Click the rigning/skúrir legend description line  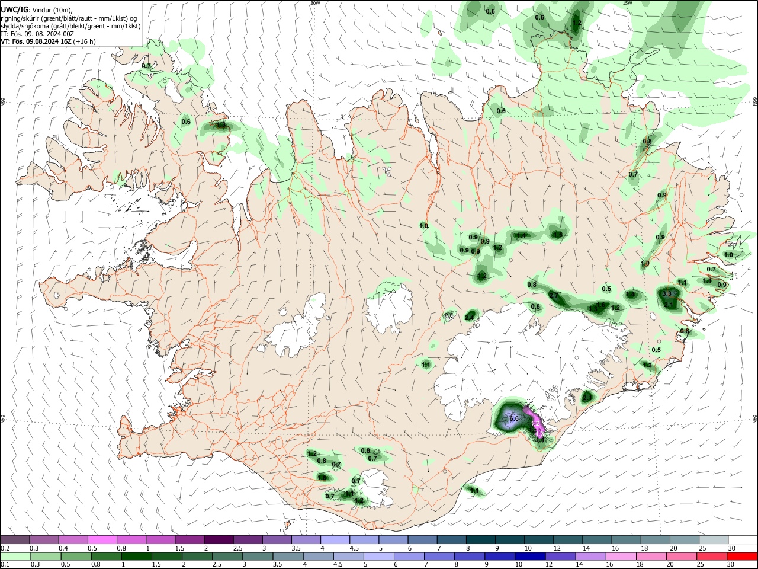click(69, 18)
